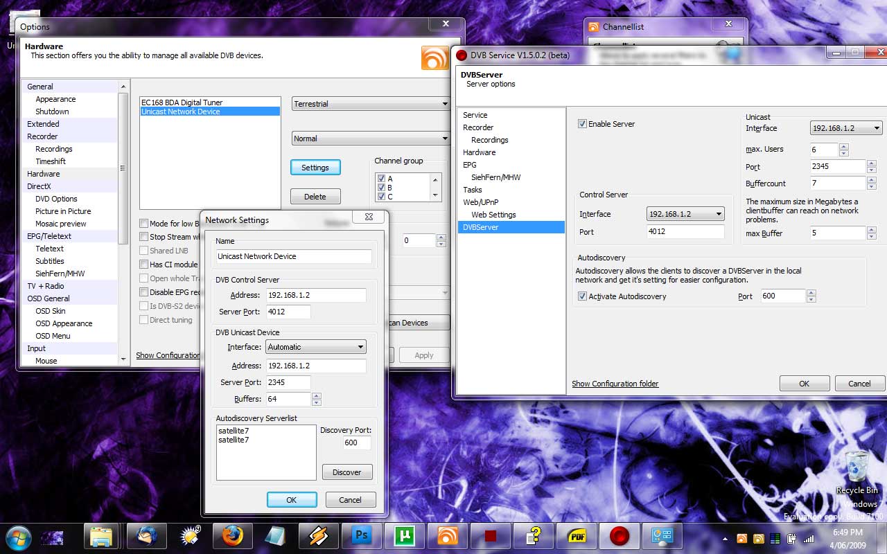Screen dimensions: 887x554
Task: Click the Show Configuration folder link
Action: tap(615, 384)
